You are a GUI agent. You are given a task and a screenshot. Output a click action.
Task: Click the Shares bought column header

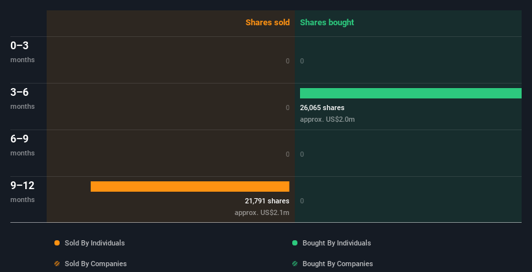(327, 23)
